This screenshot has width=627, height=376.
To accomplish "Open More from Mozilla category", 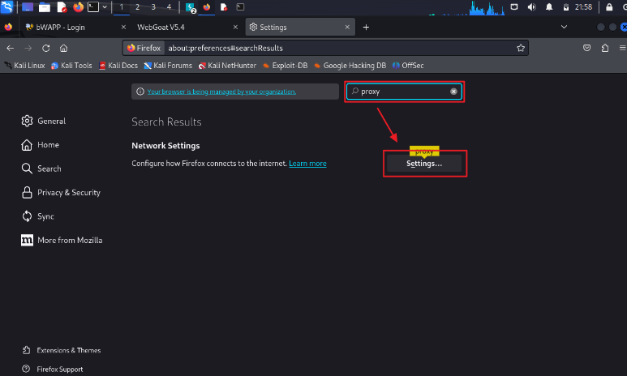I will (62, 240).
